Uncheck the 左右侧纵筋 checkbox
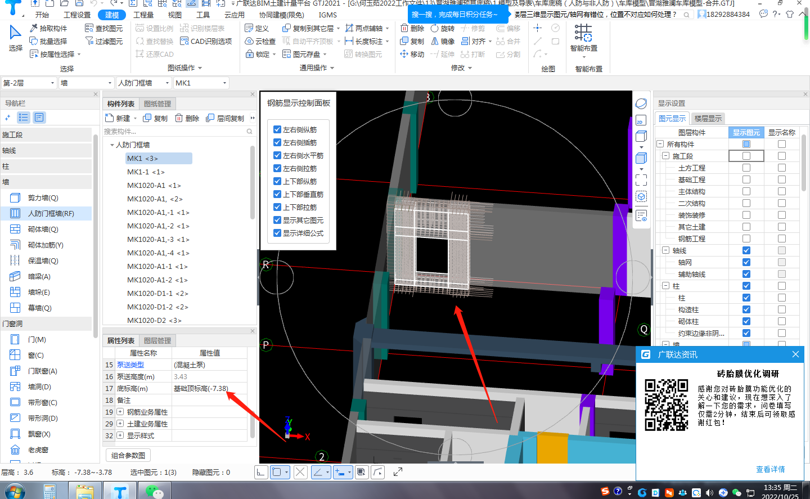 pyautogui.click(x=277, y=129)
